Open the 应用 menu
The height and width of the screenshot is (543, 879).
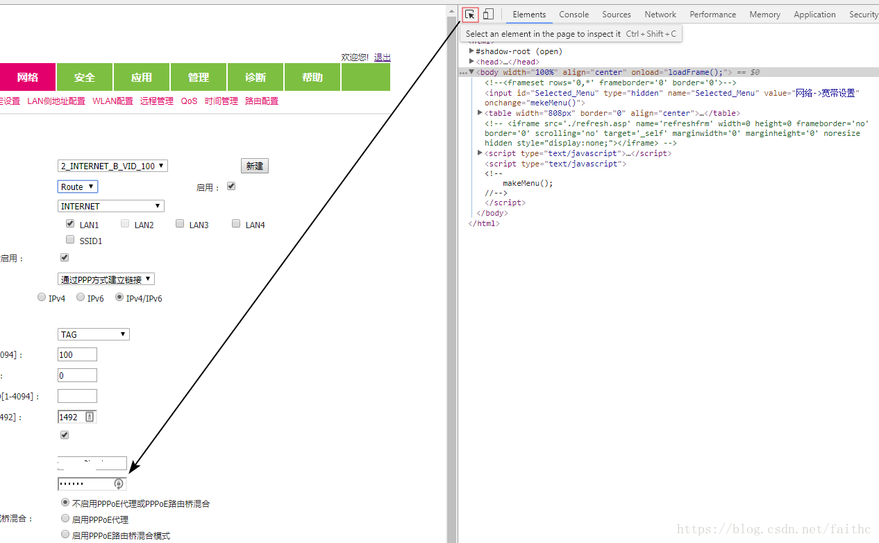coord(142,77)
